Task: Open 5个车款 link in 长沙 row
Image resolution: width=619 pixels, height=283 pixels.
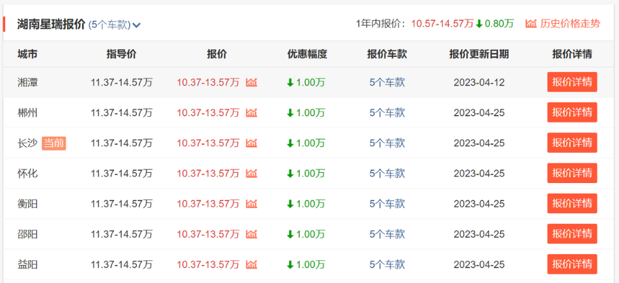Action: tap(387, 143)
